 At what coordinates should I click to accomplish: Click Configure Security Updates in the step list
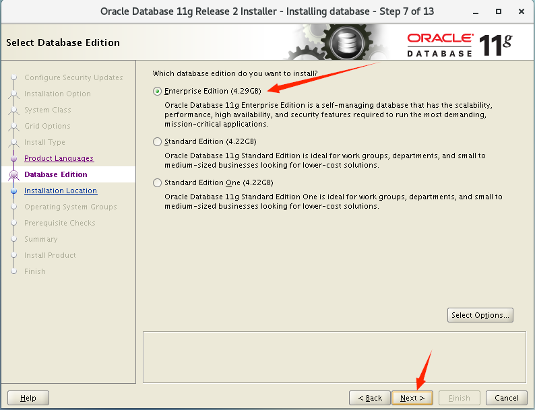coord(73,77)
